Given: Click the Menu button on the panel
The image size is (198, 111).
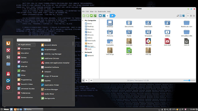Looking at the screenshot, I should pos(5,109).
